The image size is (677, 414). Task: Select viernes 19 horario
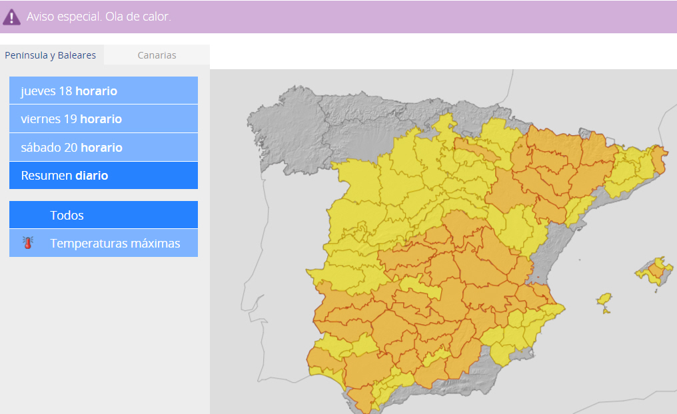pos(103,119)
